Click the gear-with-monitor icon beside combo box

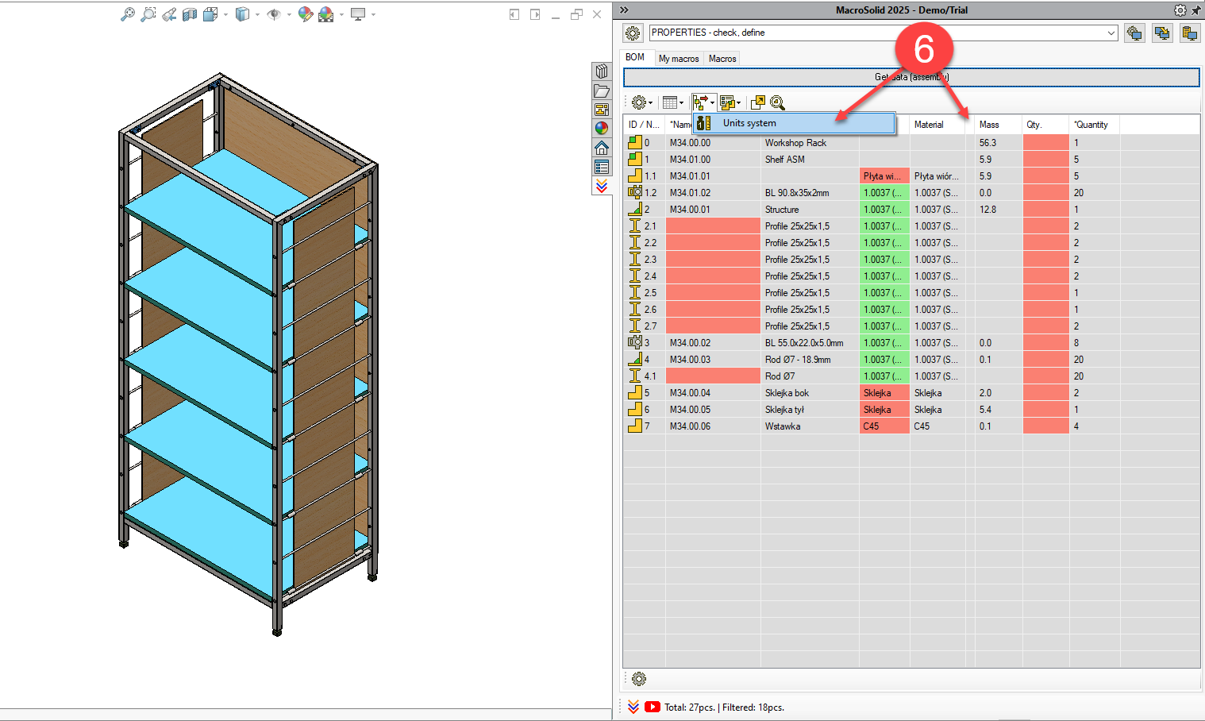pos(1134,33)
